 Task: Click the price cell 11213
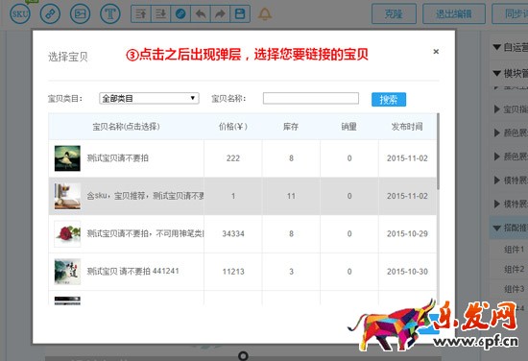tap(233, 272)
